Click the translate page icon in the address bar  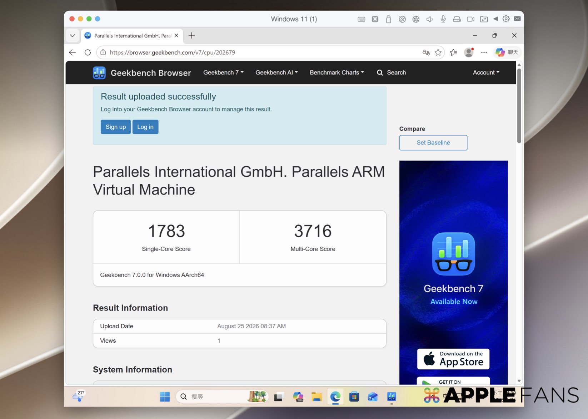[426, 52]
